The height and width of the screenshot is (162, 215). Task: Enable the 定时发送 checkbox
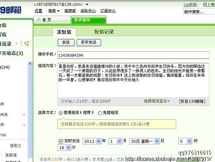tap(60, 141)
